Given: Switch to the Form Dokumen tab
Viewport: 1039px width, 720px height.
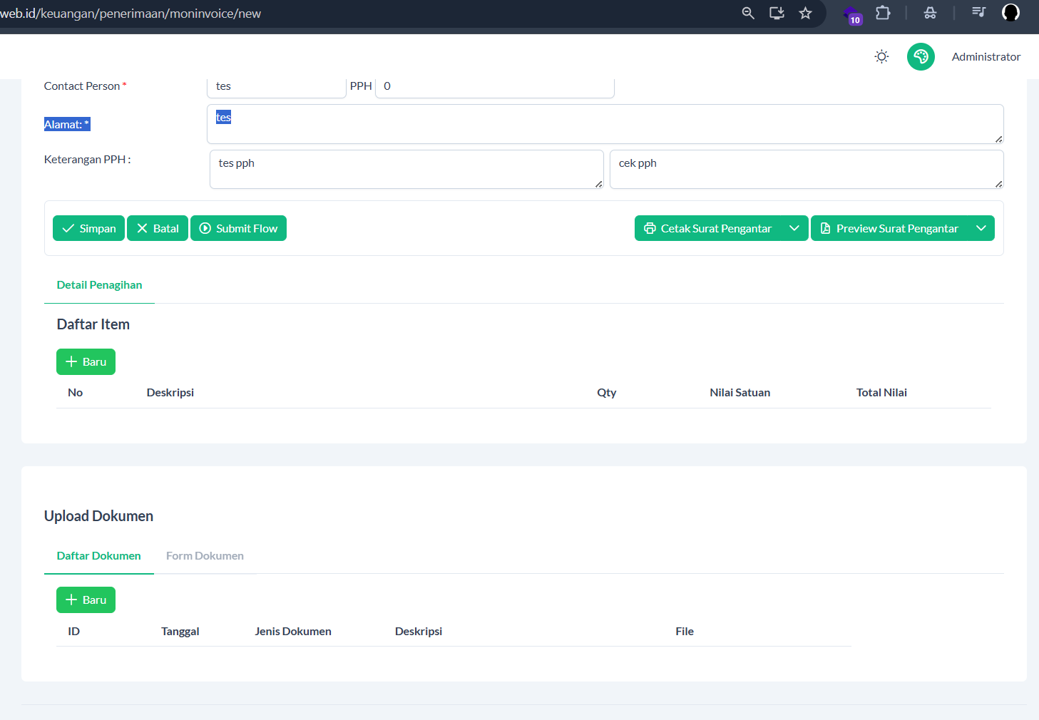Looking at the screenshot, I should (x=205, y=556).
